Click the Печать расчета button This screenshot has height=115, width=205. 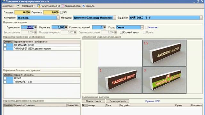point(118,101)
